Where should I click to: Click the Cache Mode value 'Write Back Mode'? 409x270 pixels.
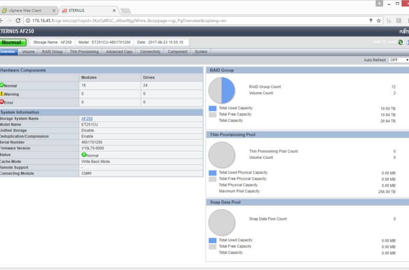pyautogui.click(x=95, y=162)
